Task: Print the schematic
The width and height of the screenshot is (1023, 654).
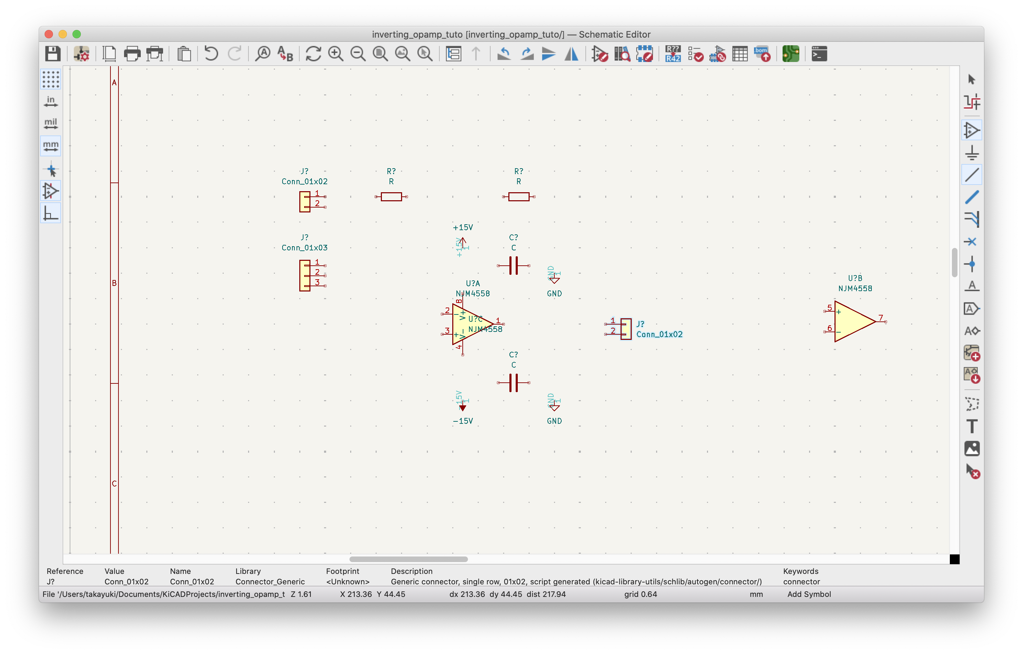Action: coord(132,54)
